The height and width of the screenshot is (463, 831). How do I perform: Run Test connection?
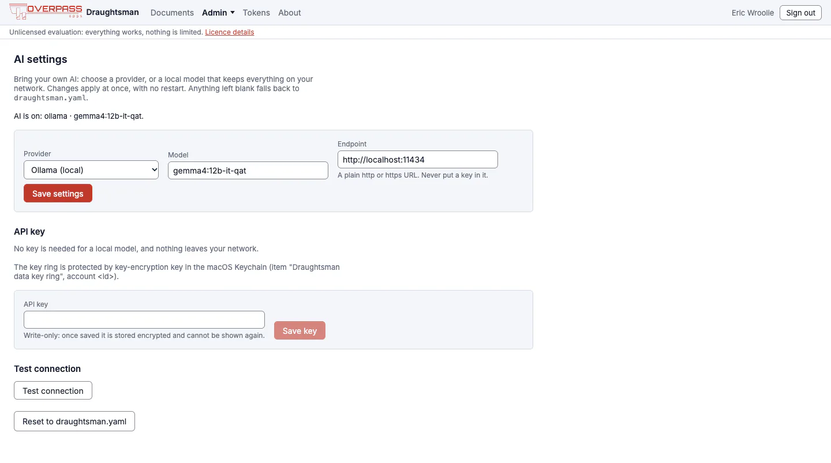coord(53,390)
